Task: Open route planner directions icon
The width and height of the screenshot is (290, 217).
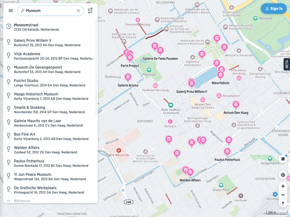Action: point(90,11)
